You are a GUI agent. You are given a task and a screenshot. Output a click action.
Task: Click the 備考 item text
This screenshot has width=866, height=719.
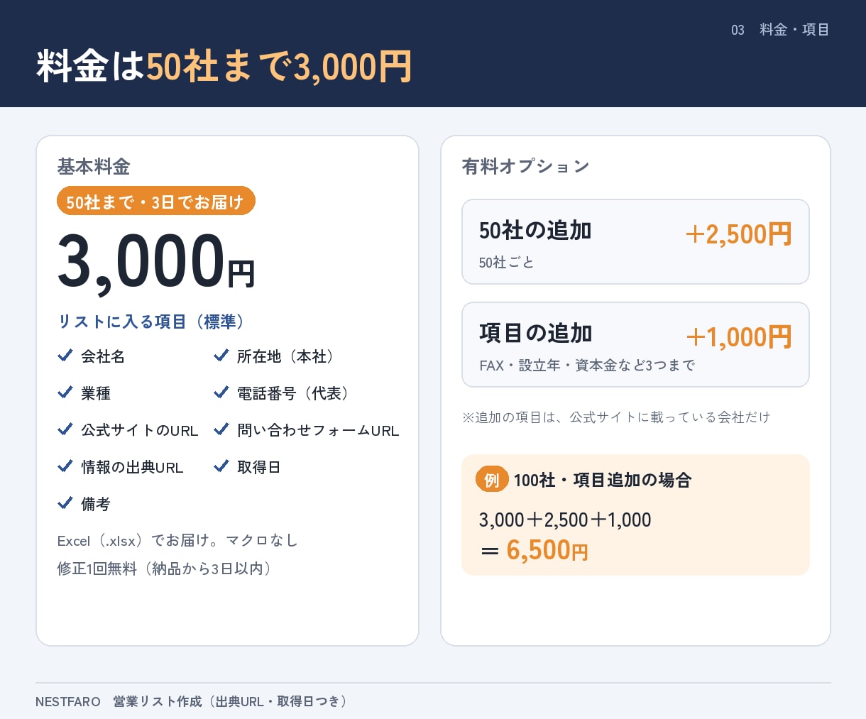point(96,504)
